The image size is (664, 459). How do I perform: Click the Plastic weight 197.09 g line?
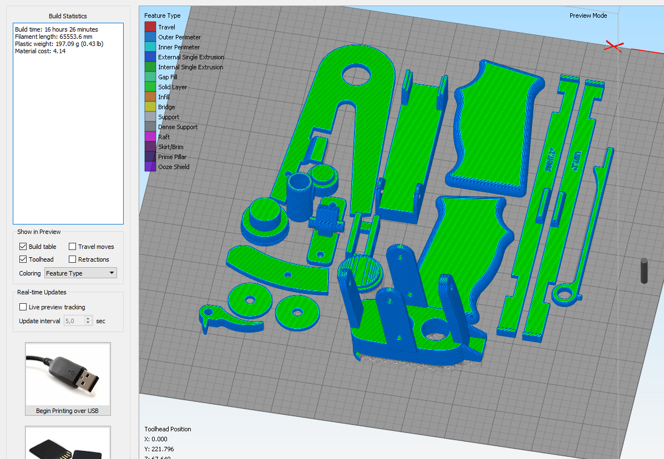59,44
